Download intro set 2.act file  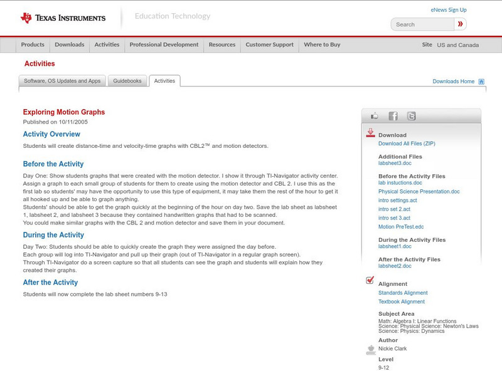click(x=394, y=209)
